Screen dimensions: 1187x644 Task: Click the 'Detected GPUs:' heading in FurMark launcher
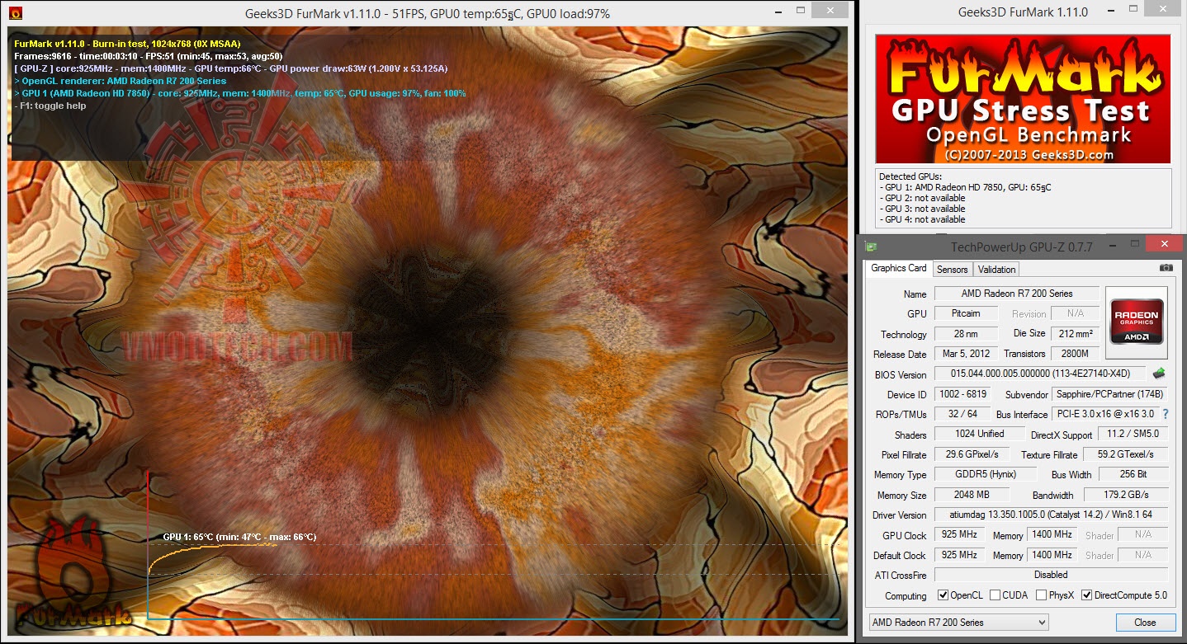tap(910, 176)
